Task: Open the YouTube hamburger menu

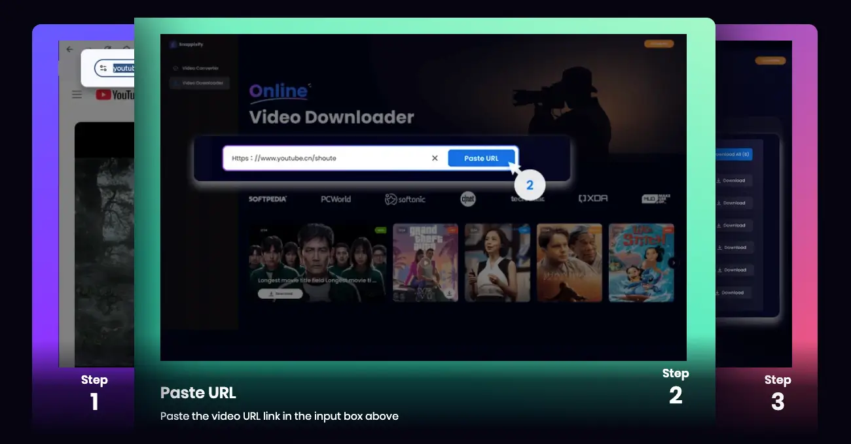Action: pyautogui.click(x=77, y=95)
